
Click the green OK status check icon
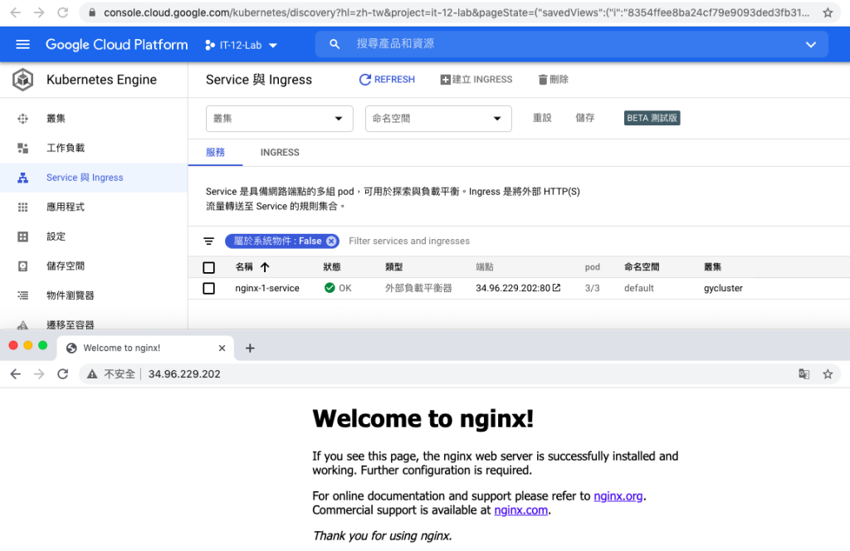pos(330,288)
